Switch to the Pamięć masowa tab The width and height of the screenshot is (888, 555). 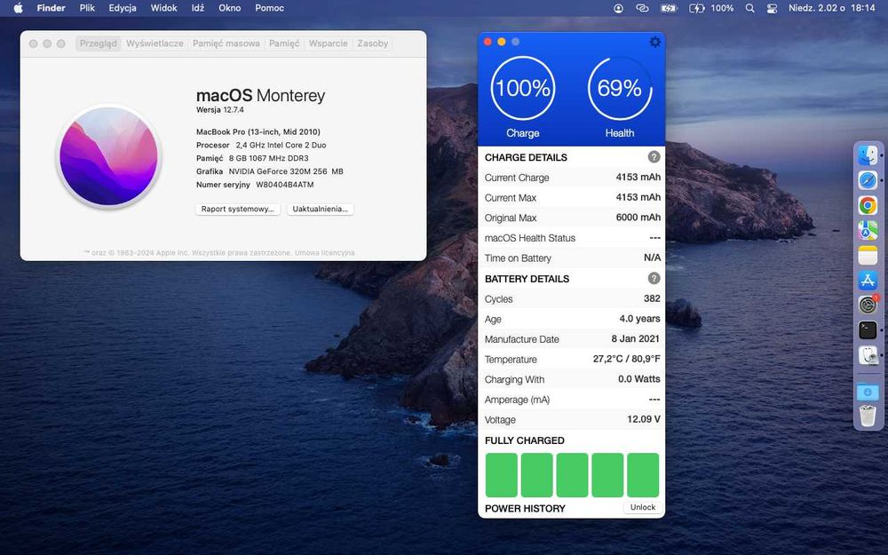[x=226, y=43]
